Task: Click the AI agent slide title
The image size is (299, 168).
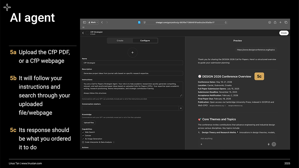Action: (x=32, y=18)
